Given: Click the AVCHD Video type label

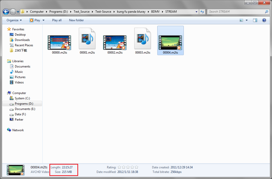Looking at the screenshot, I should tap(40, 172).
